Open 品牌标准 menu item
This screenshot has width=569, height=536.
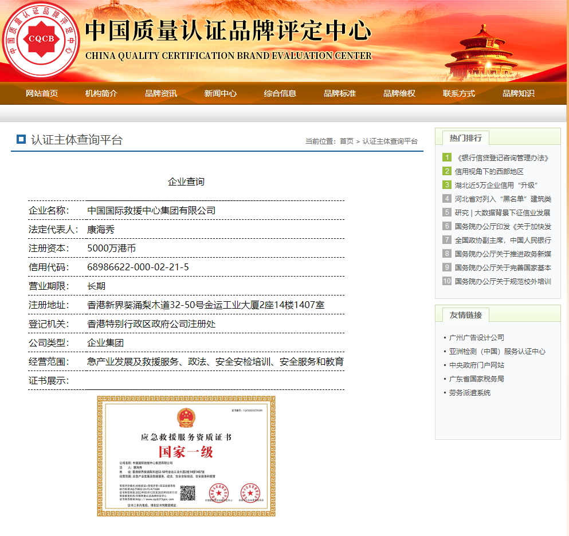pyautogui.click(x=340, y=93)
